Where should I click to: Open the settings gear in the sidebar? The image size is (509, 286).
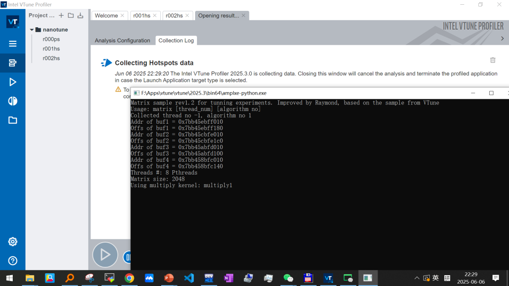coord(13,242)
